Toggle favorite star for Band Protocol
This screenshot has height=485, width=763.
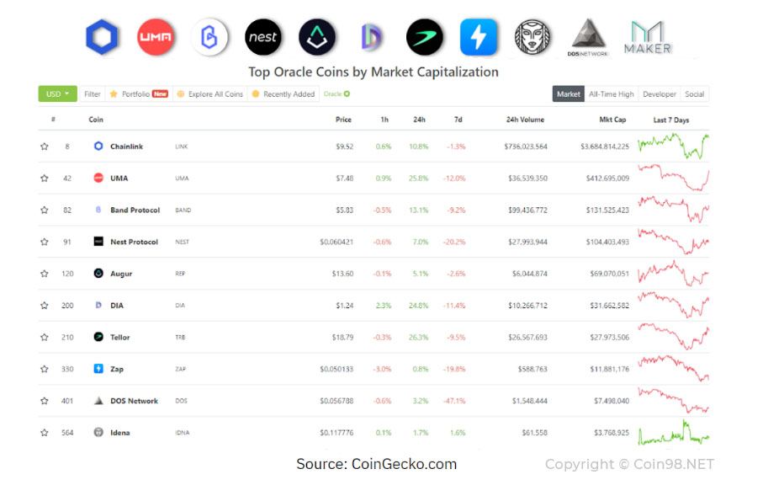(x=45, y=210)
